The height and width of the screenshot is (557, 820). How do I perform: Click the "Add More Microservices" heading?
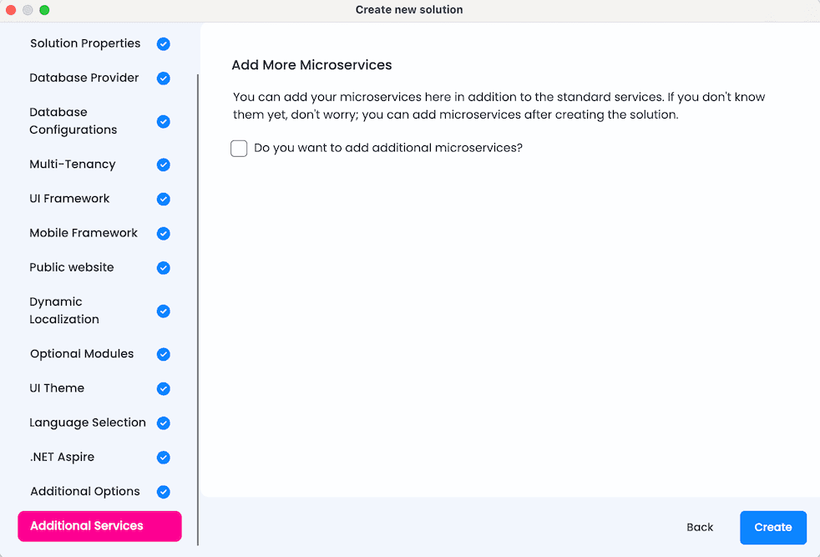click(311, 65)
